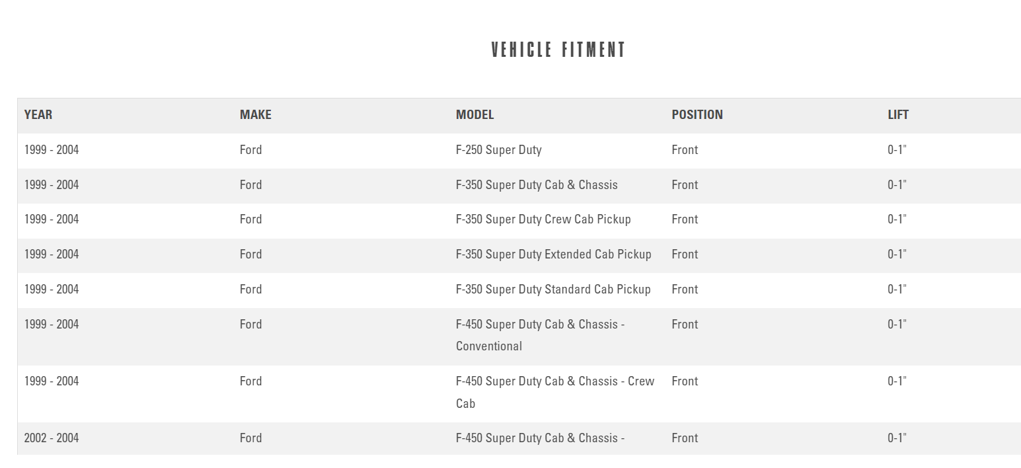
Task: Click Front position in F-250 row
Action: [x=684, y=149]
